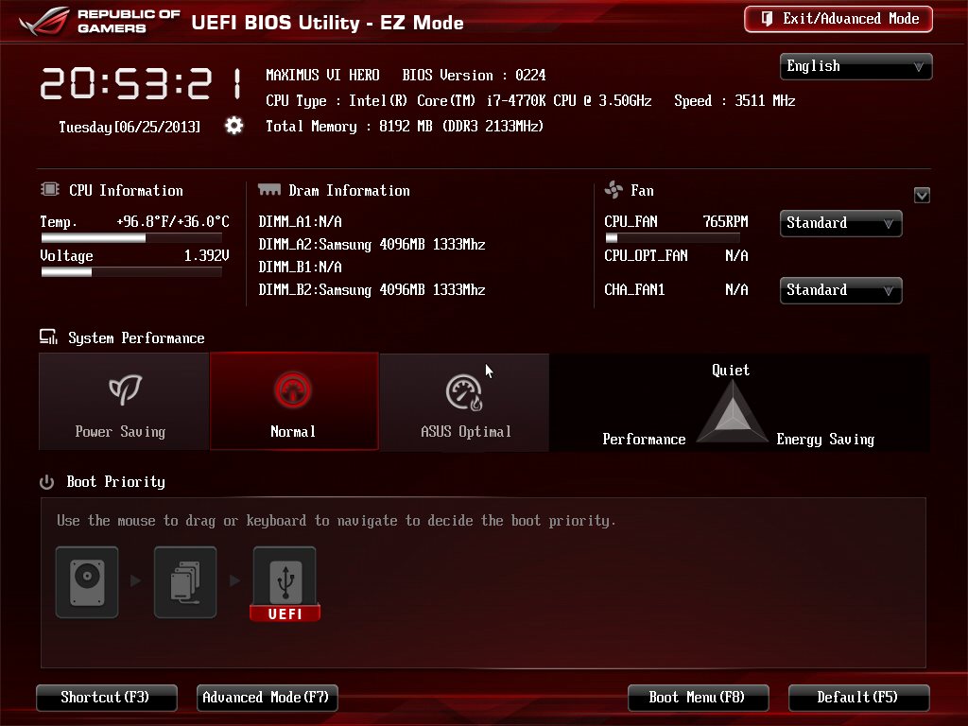Click the CPU_OPT_FAN label
This screenshot has height=726, width=968.
click(646, 255)
